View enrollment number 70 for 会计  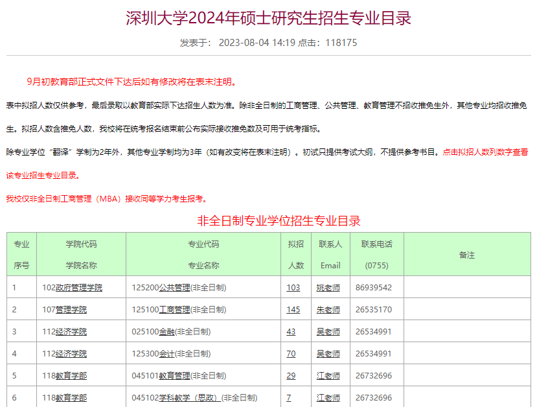291,354
